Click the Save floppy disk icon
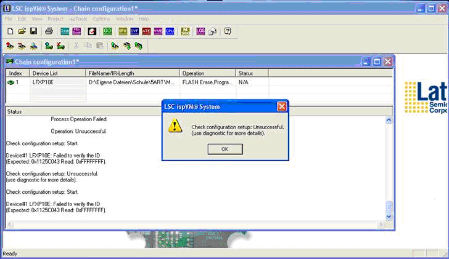 34,31
